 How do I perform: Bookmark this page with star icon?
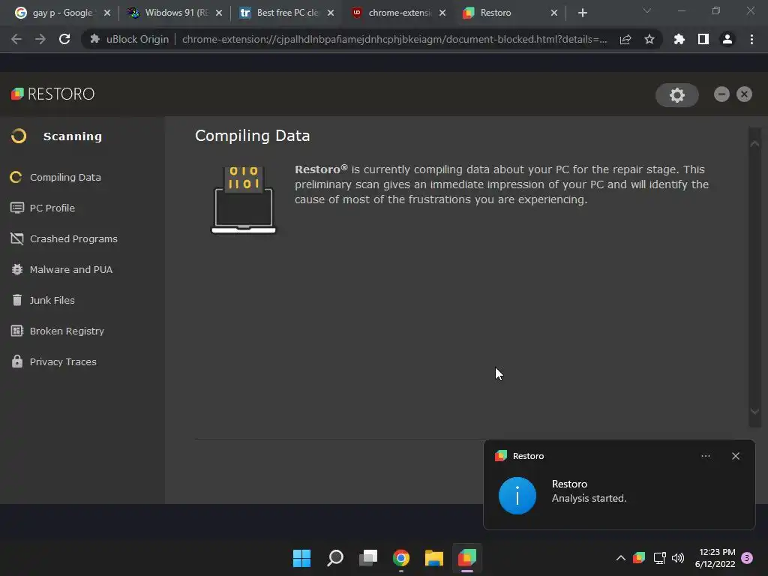649,39
